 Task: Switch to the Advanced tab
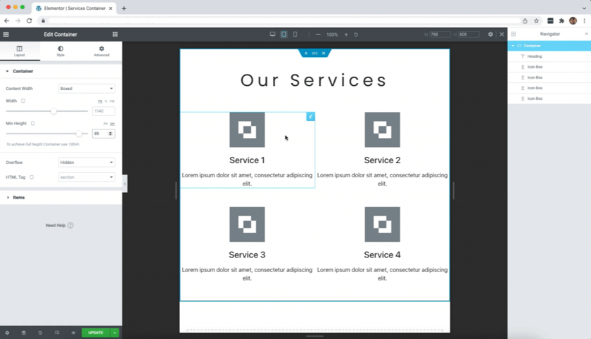pos(101,51)
